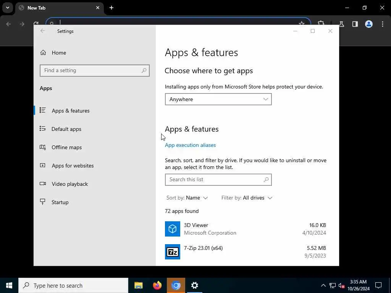Switch to Chrome on the taskbar

(176, 285)
